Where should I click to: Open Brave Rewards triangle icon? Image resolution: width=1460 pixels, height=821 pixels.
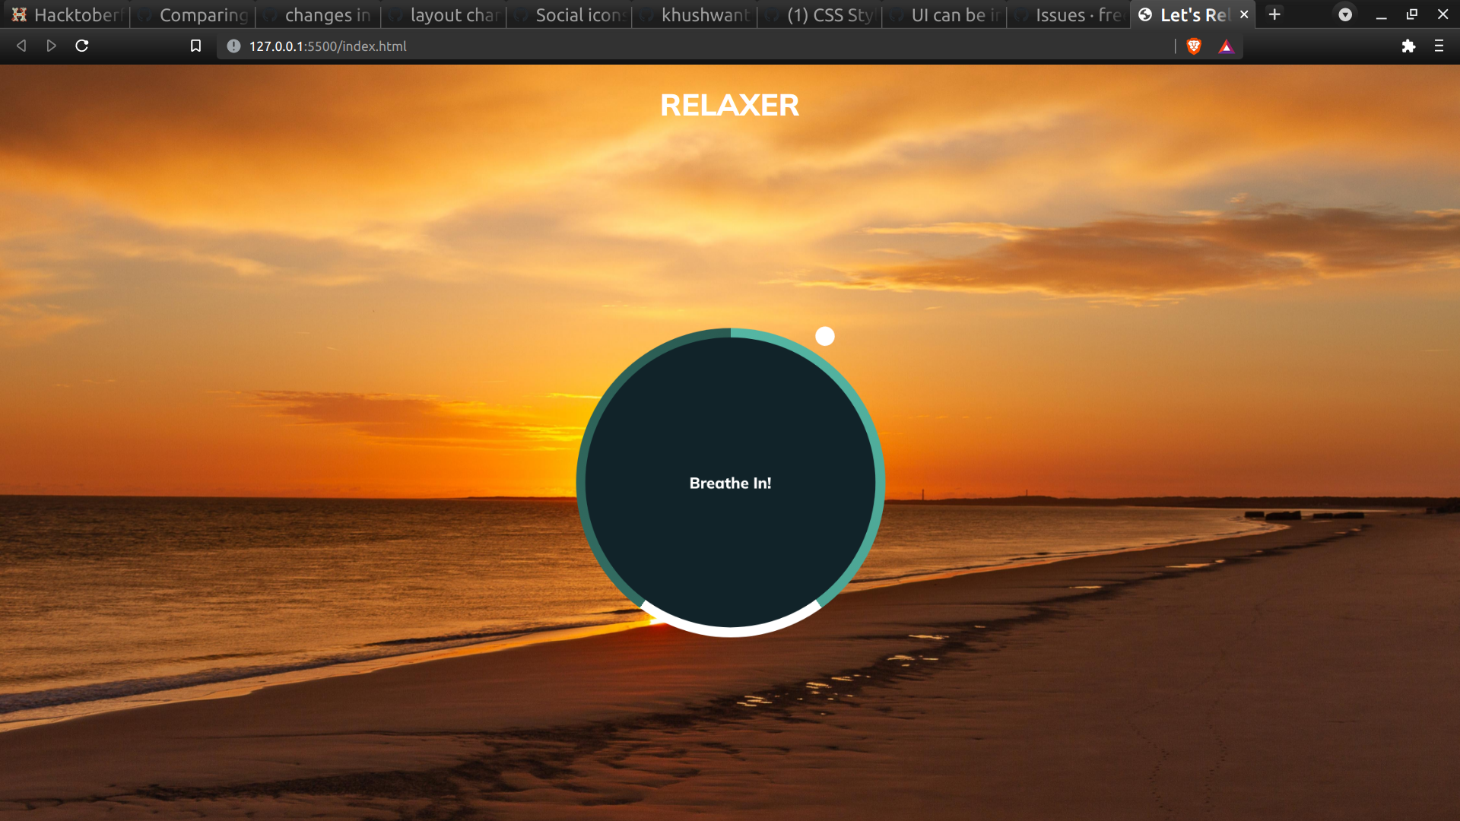point(1226,46)
